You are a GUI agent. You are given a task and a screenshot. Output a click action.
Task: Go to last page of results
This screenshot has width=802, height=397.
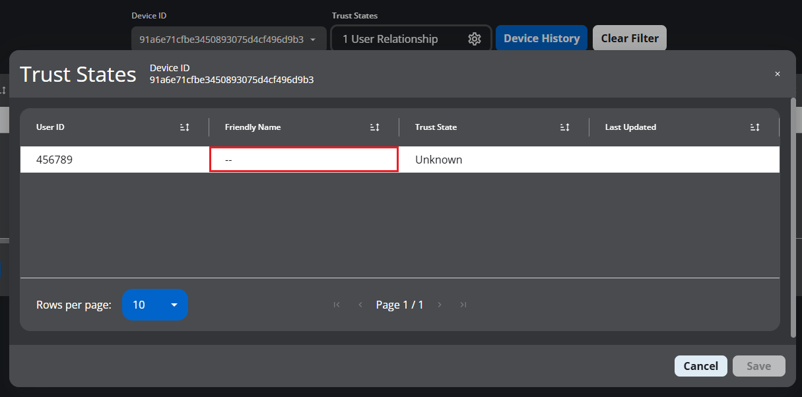tap(463, 305)
